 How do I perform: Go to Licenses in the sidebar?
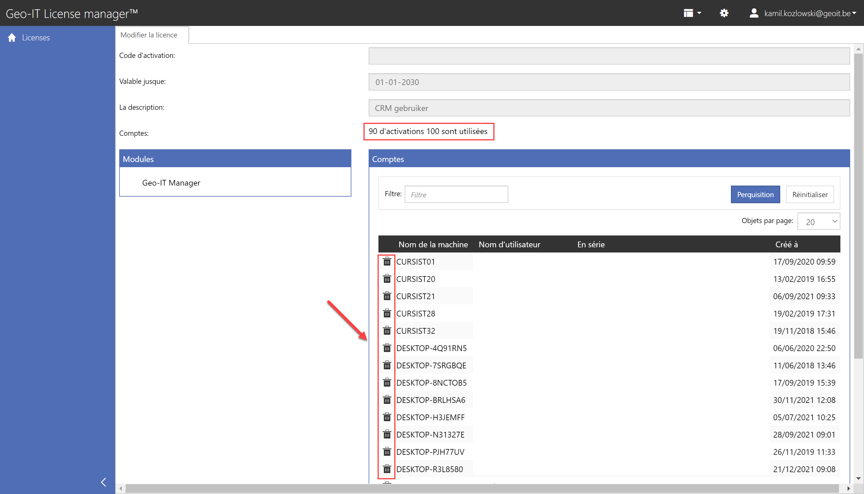click(36, 38)
